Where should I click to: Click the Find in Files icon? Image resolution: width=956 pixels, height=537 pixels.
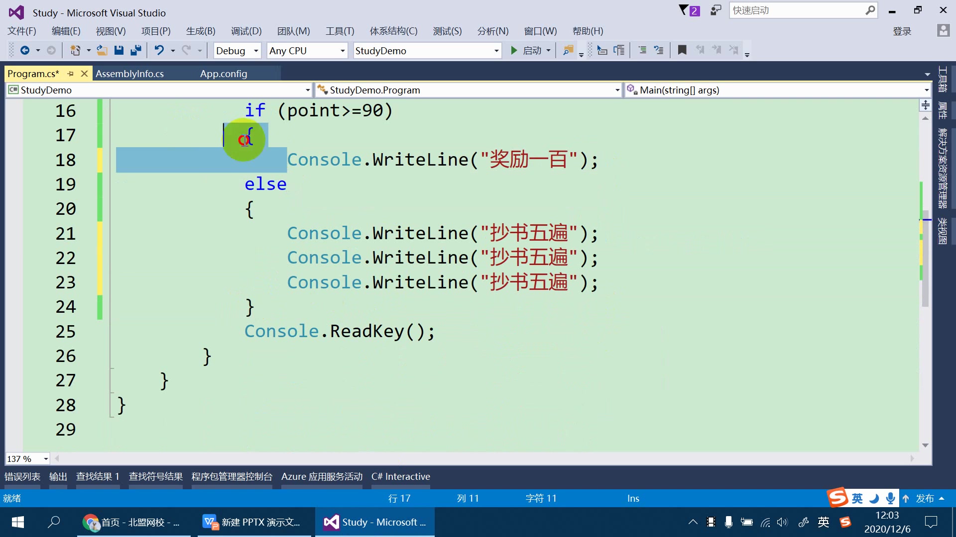point(568,50)
